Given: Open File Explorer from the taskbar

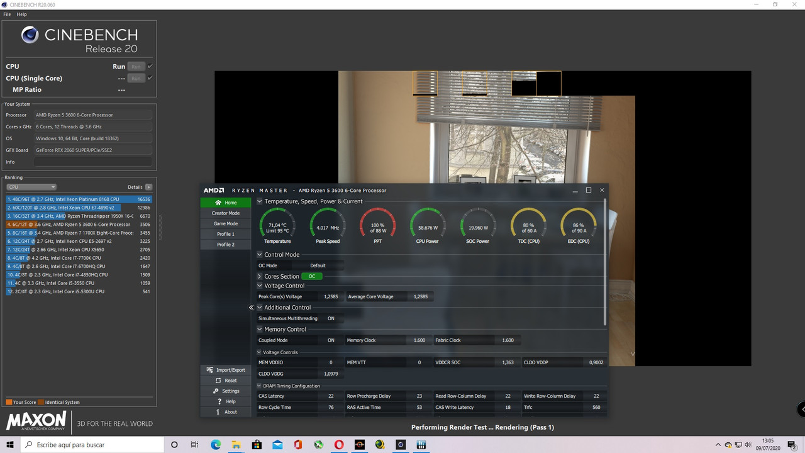Looking at the screenshot, I should point(236,444).
